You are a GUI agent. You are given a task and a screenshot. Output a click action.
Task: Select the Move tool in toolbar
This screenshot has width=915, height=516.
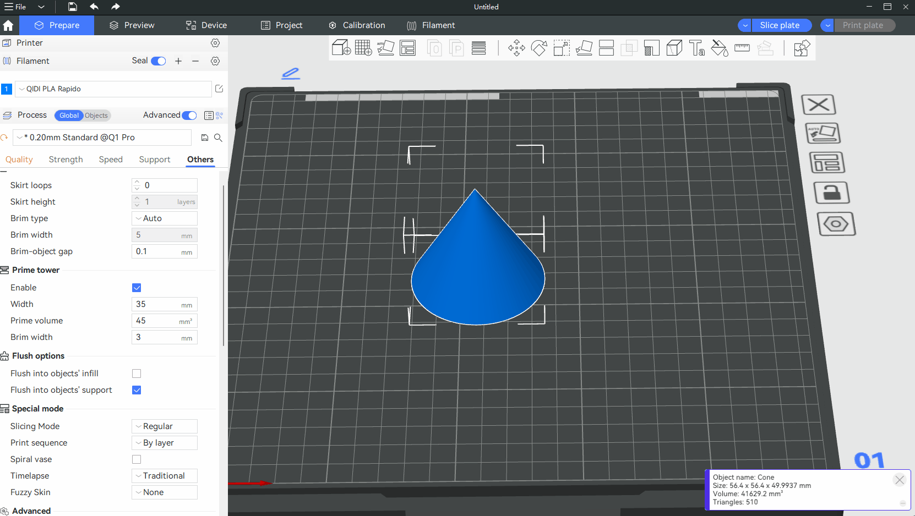tap(516, 48)
